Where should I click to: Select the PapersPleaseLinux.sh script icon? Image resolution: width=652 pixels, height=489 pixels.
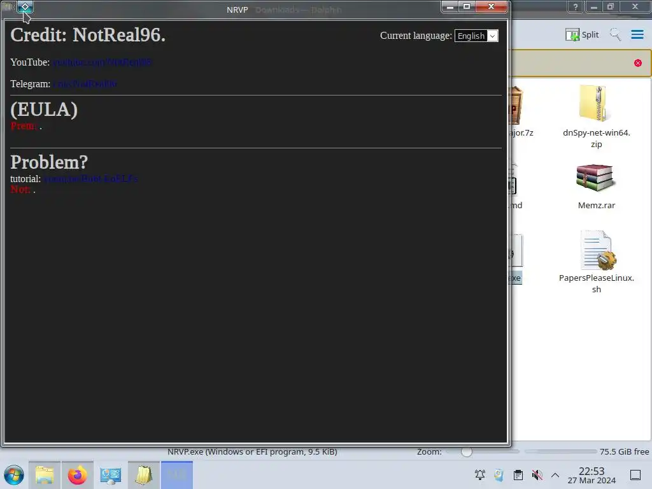[598, 250]
